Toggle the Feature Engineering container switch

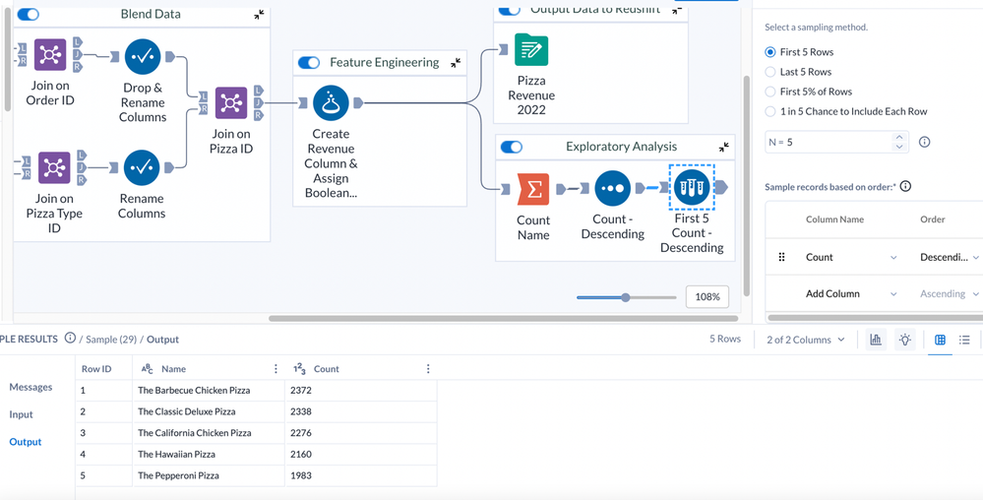(309, 63)
